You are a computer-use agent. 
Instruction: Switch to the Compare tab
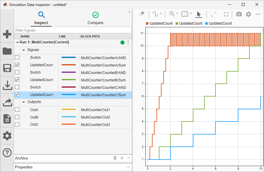[x=95, y=18]
